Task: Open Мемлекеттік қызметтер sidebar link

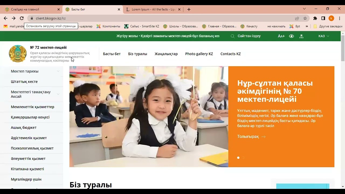Action: point(33,107)
